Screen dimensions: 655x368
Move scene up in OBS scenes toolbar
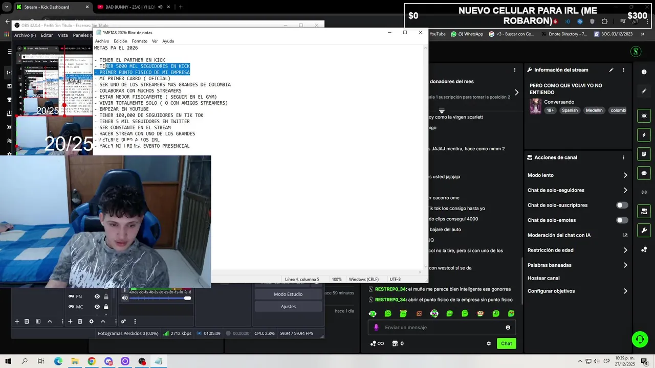[x=50, y=321]
